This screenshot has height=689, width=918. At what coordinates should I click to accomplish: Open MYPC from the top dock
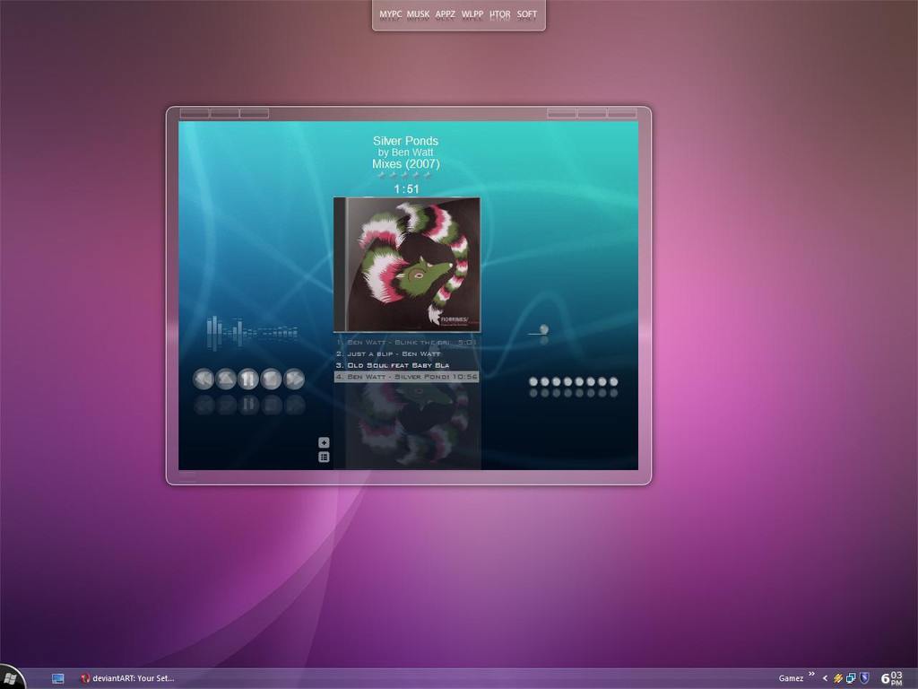pos(391,14)
